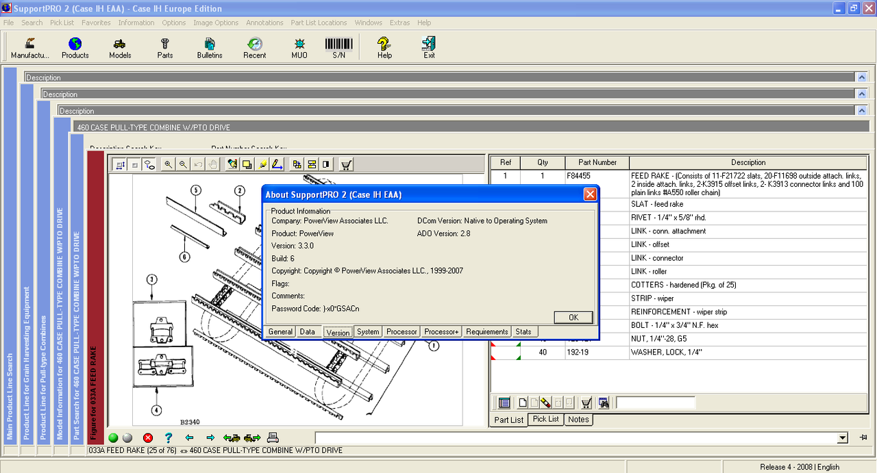Click the previous model tractor arrow icon
Image resolution: width=877 pixels, height=473 pixels.
232,438
